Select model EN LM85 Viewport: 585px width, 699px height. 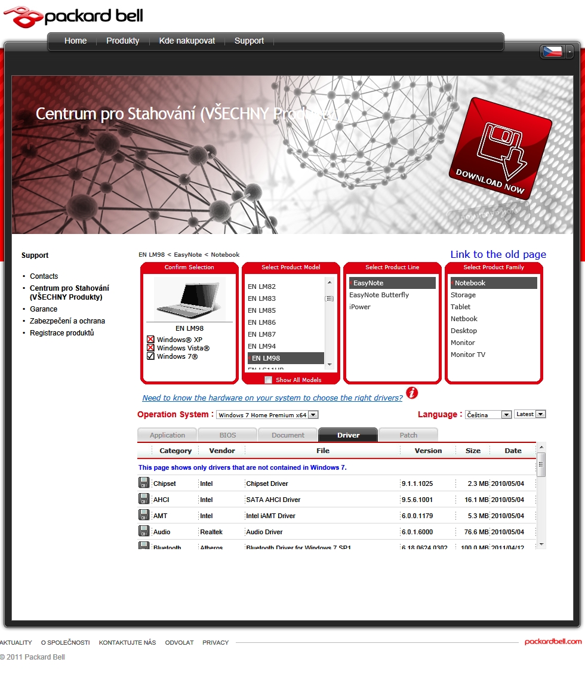point(261,310)
